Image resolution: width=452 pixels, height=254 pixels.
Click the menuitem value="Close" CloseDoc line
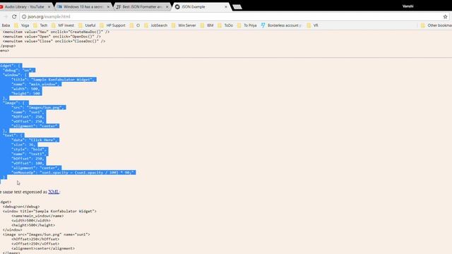pos(54,41)
